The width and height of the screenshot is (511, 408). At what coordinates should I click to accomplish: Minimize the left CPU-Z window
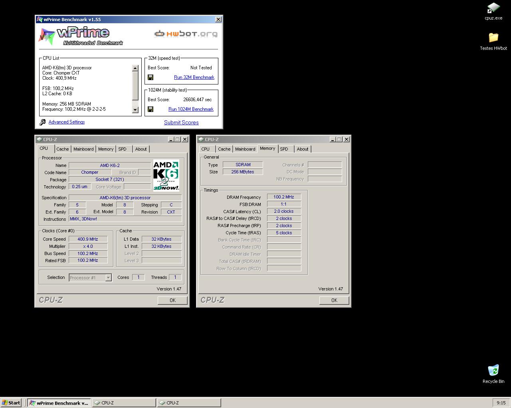click(171, 139)
